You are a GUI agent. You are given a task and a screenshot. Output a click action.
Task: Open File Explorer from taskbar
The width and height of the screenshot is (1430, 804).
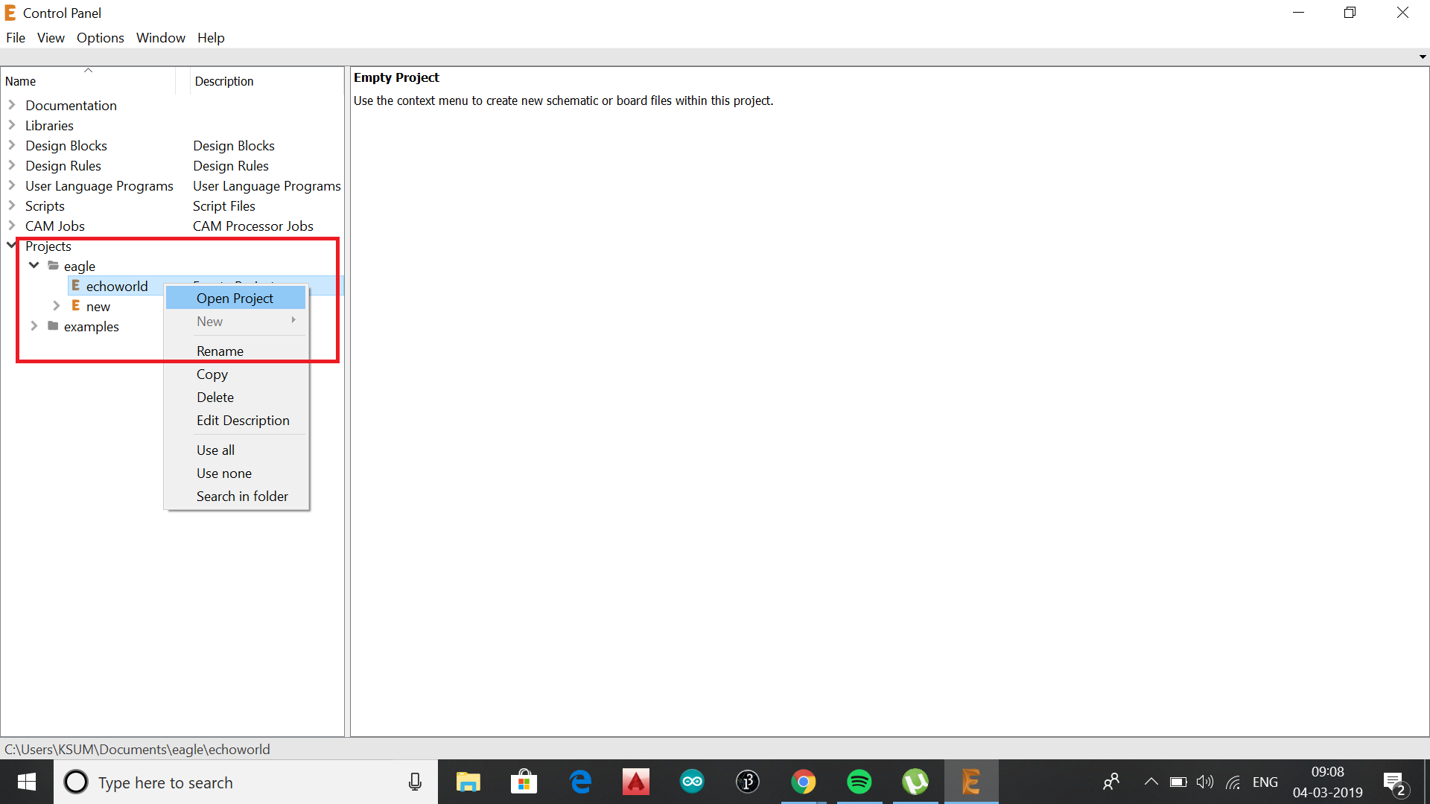[x=468, y=782]
